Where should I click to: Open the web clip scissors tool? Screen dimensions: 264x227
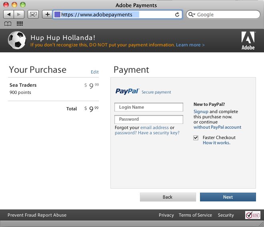click(33, 14)
